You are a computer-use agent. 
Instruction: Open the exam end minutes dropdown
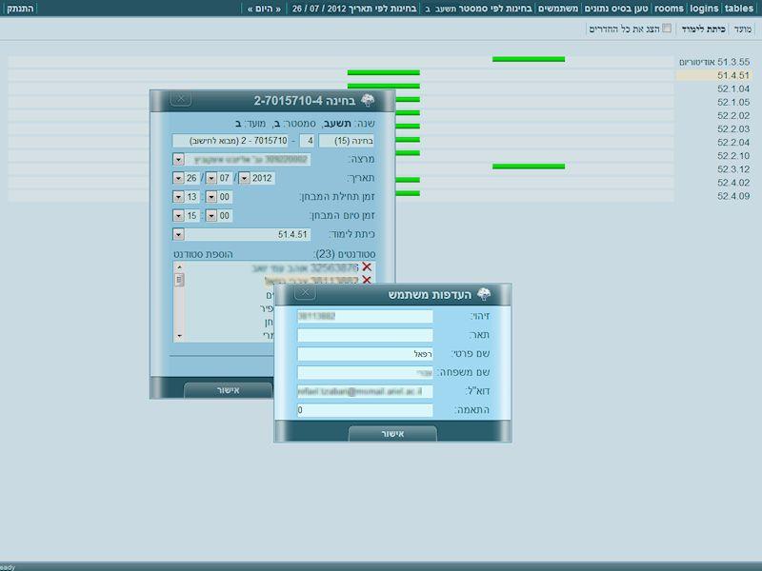tap(211, 216)
